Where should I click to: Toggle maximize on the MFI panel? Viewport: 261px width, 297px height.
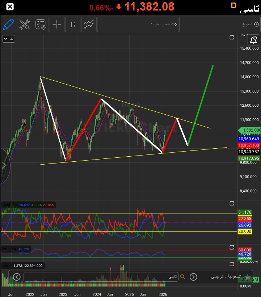coord(232,247)
